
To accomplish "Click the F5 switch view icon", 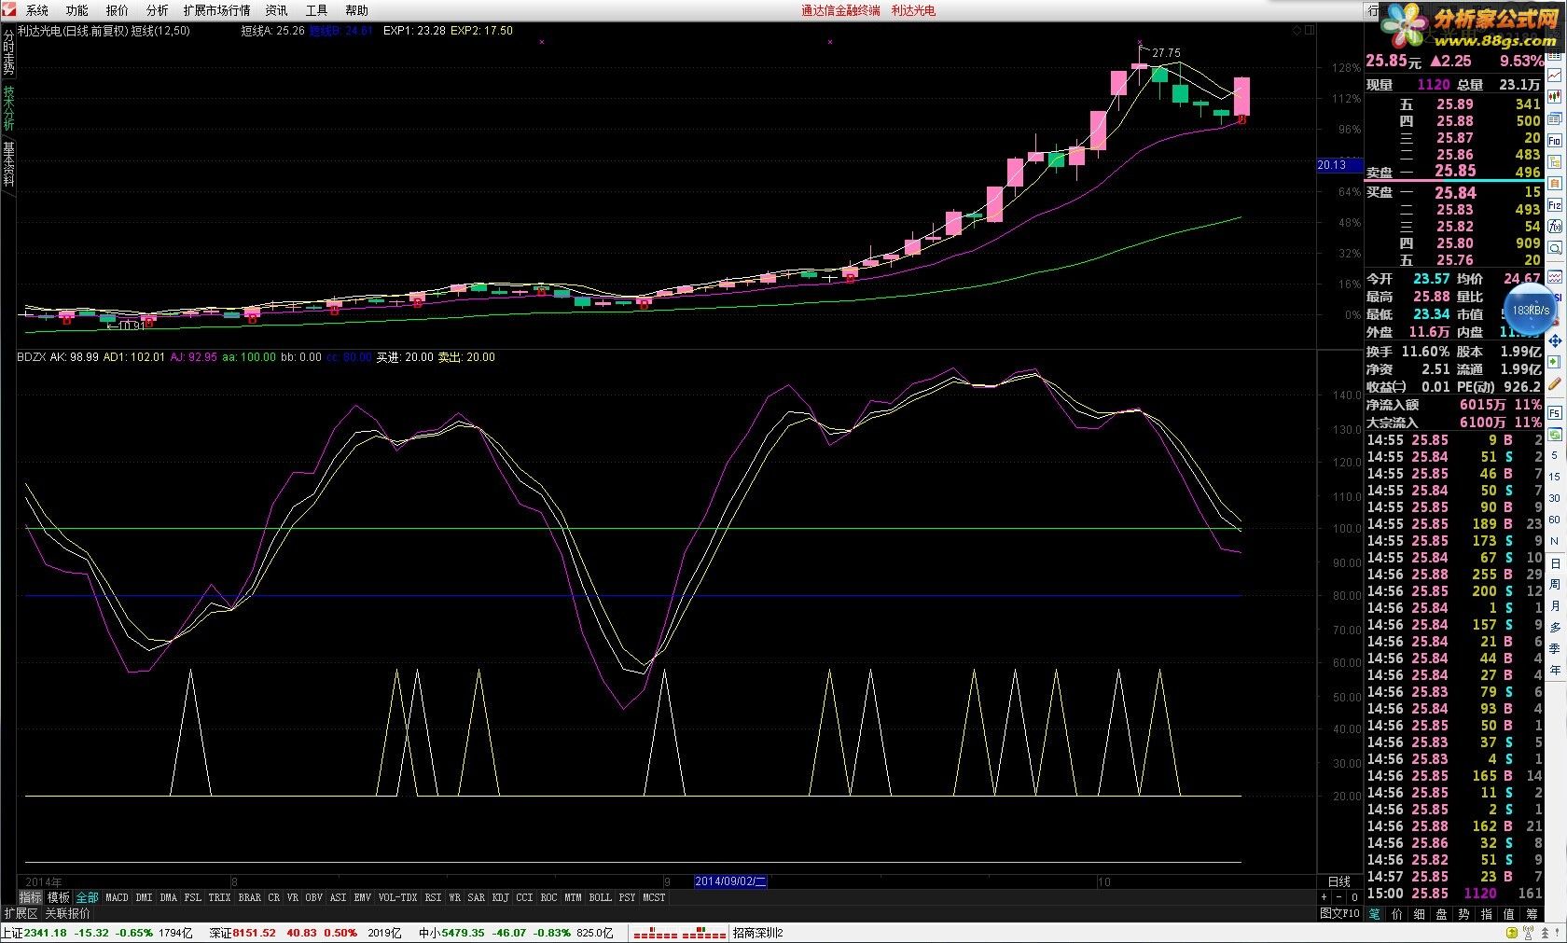I will [x=1555, y=412].
